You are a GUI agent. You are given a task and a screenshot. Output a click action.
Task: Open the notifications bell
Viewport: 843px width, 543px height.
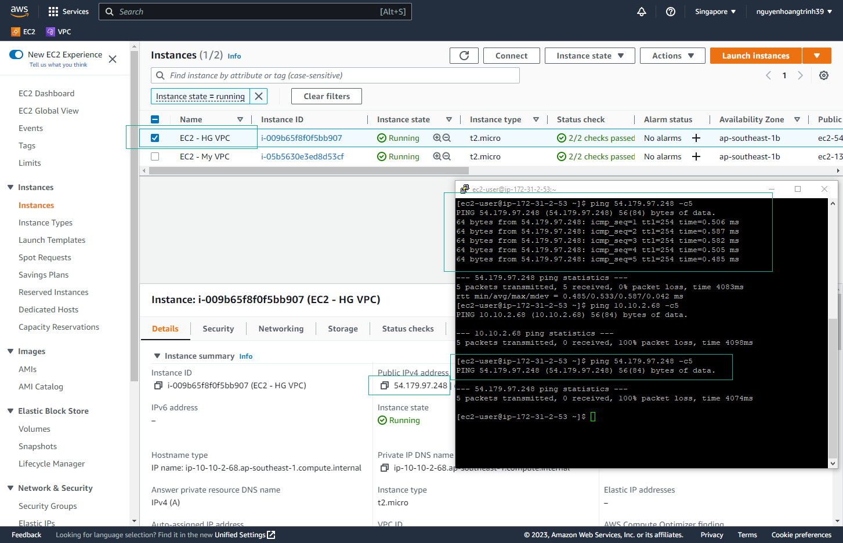click(x=642, y=12)
